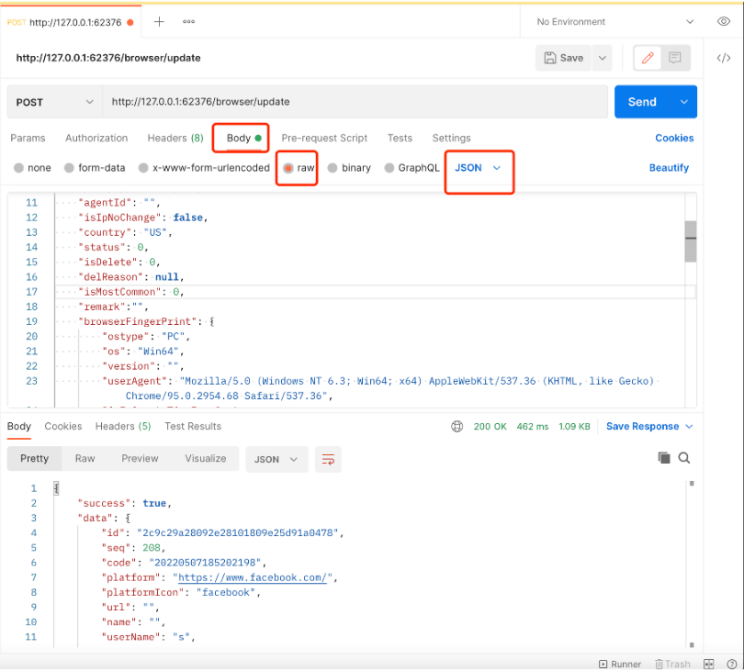Click the Save button
Viewport: 744px width, 671px height.
point(564,58)
